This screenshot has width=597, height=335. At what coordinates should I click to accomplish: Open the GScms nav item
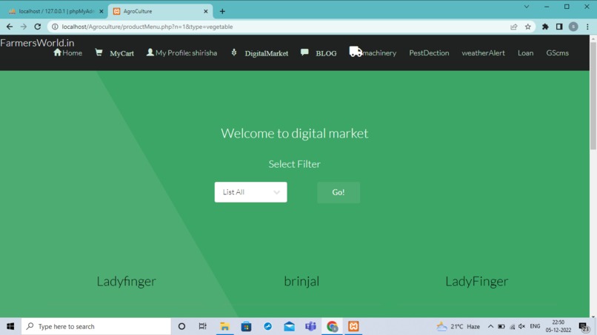558,53
